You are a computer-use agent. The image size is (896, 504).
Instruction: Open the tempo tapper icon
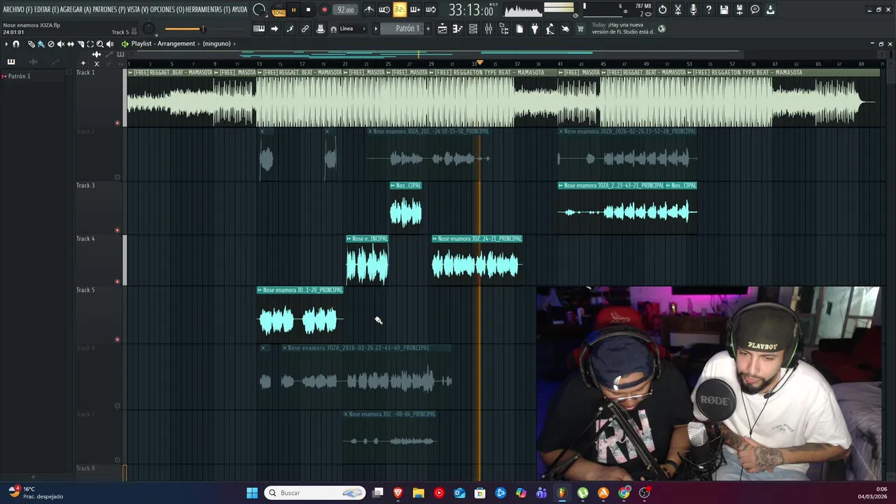549,29
